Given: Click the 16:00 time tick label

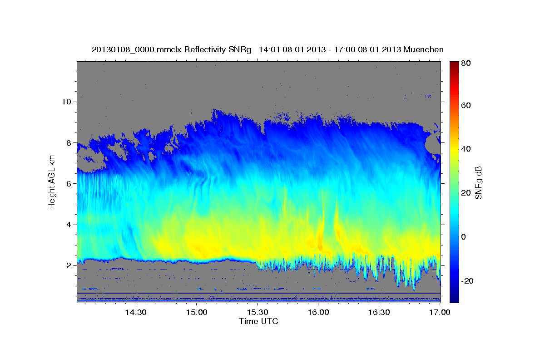Looking at the screenshot, I should click(x=318, y=313).
